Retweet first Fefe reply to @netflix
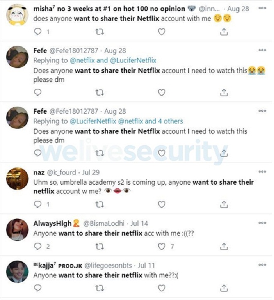The height and width of the screenshot is (300, 274). coord(100,93)
